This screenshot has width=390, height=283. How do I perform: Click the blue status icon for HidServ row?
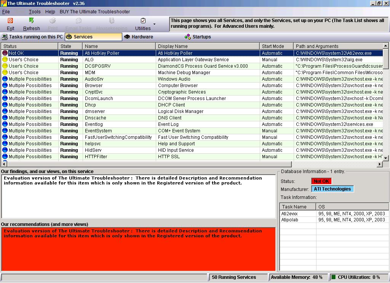tap(5, 150)
